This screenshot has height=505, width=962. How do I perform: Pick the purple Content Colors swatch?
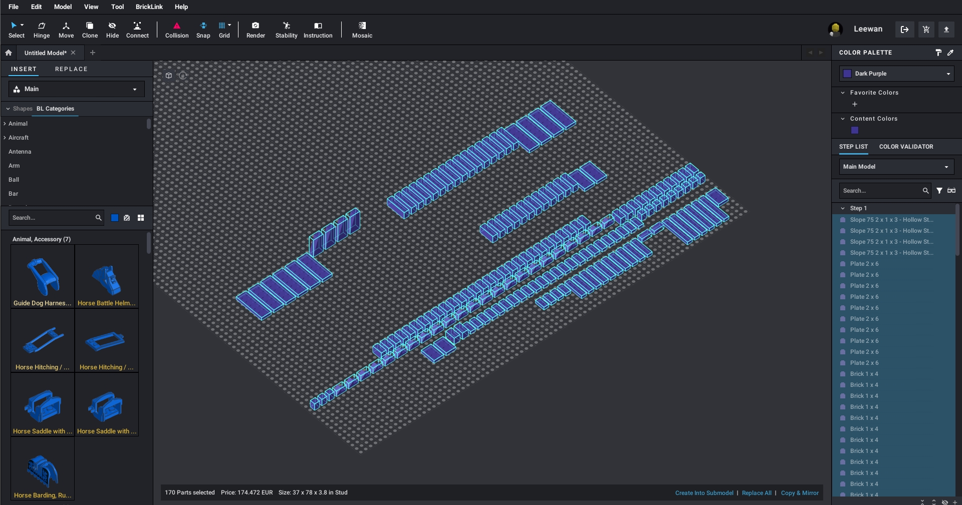[855, 130]
